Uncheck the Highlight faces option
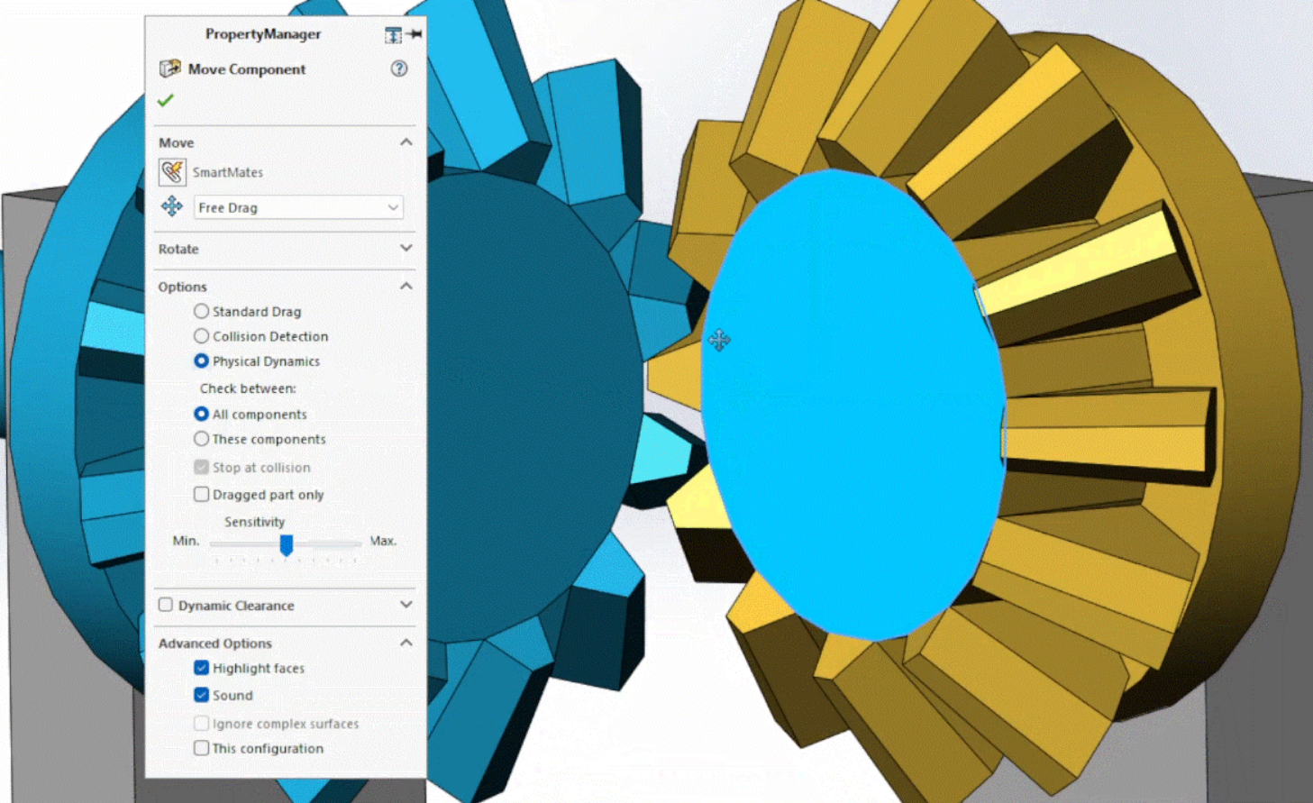 click(x=201, y=668)
